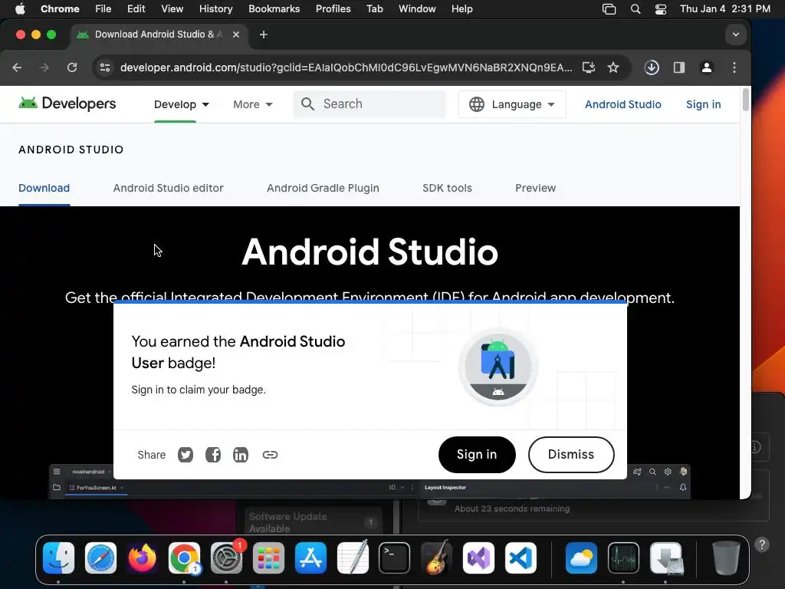The image size is (785, 589).
Task: Open the Bookmarks menu
Action: point(274,8)
